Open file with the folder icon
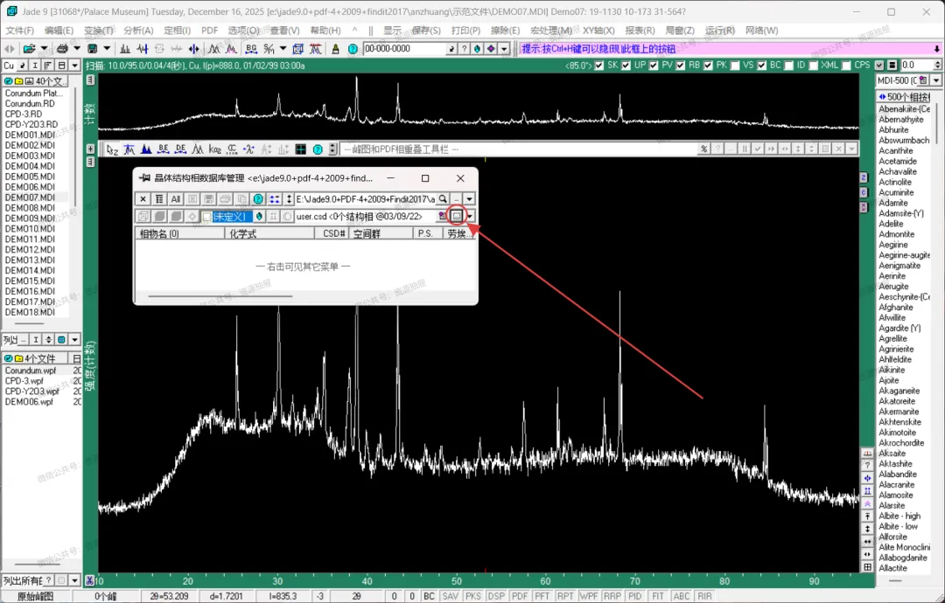 click(x=28, y=49)
